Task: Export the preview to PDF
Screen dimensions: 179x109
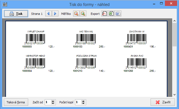Action: pos(105,14)
